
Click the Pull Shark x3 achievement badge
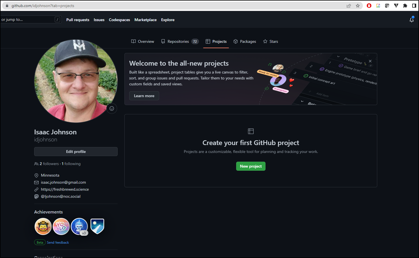coord(79,226)
